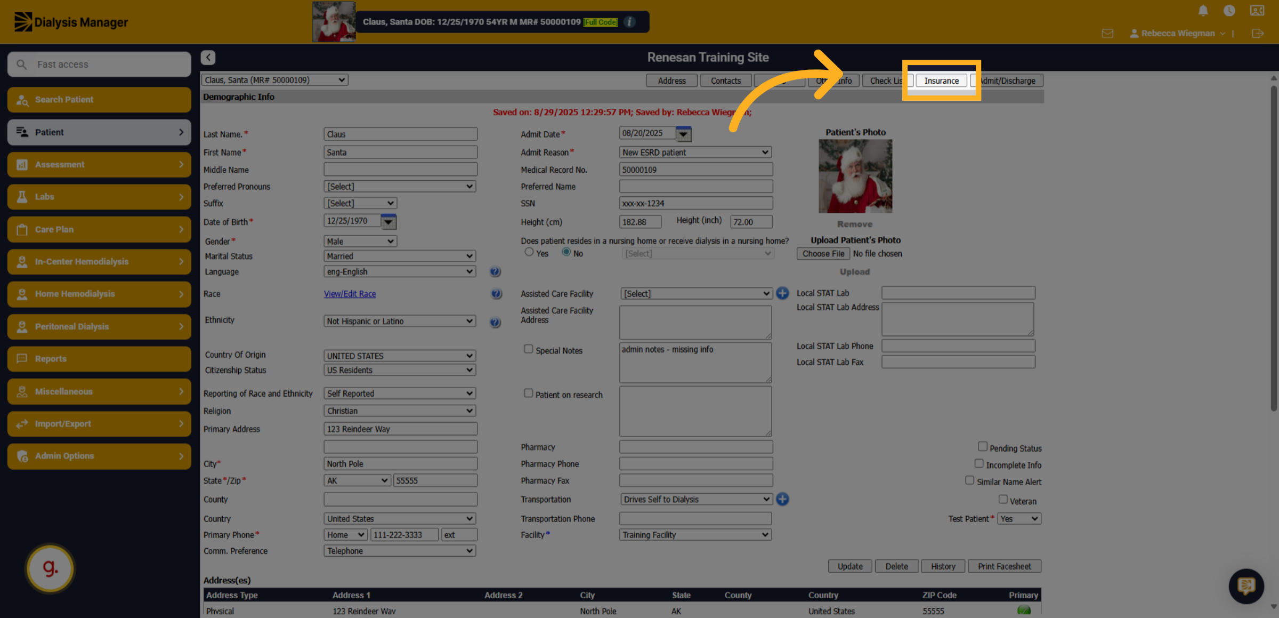Collapse the sidebar with the back arrow

click(208, 57)
